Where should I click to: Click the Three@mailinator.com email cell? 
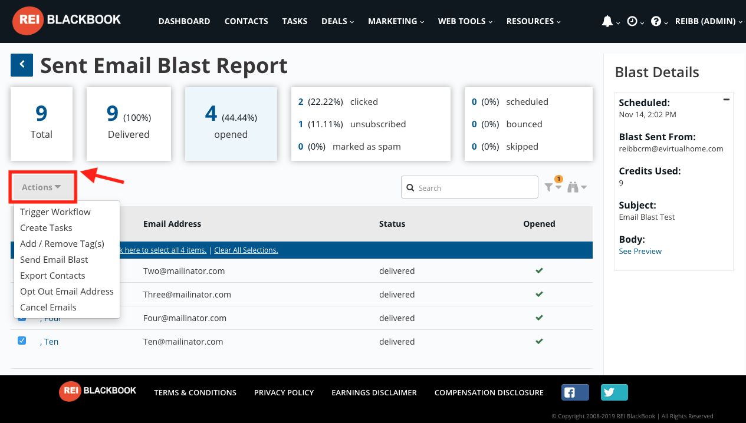[x=187, y=295]
